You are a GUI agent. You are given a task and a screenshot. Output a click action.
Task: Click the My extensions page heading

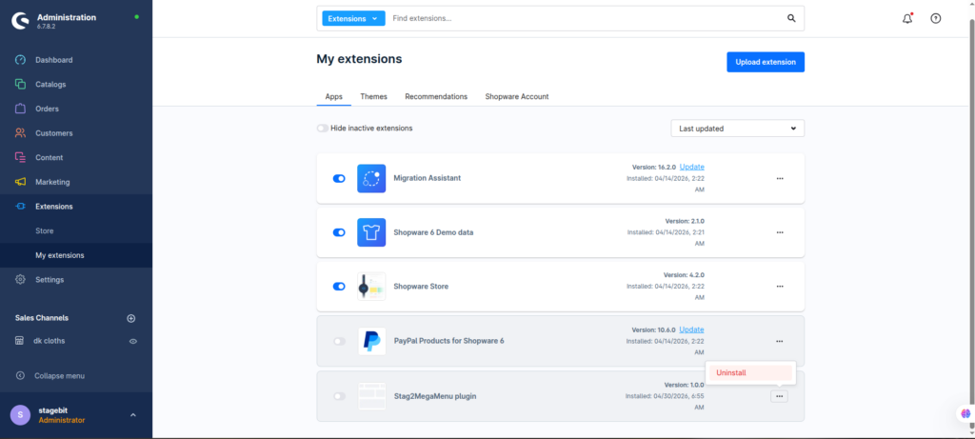[359, 59]
